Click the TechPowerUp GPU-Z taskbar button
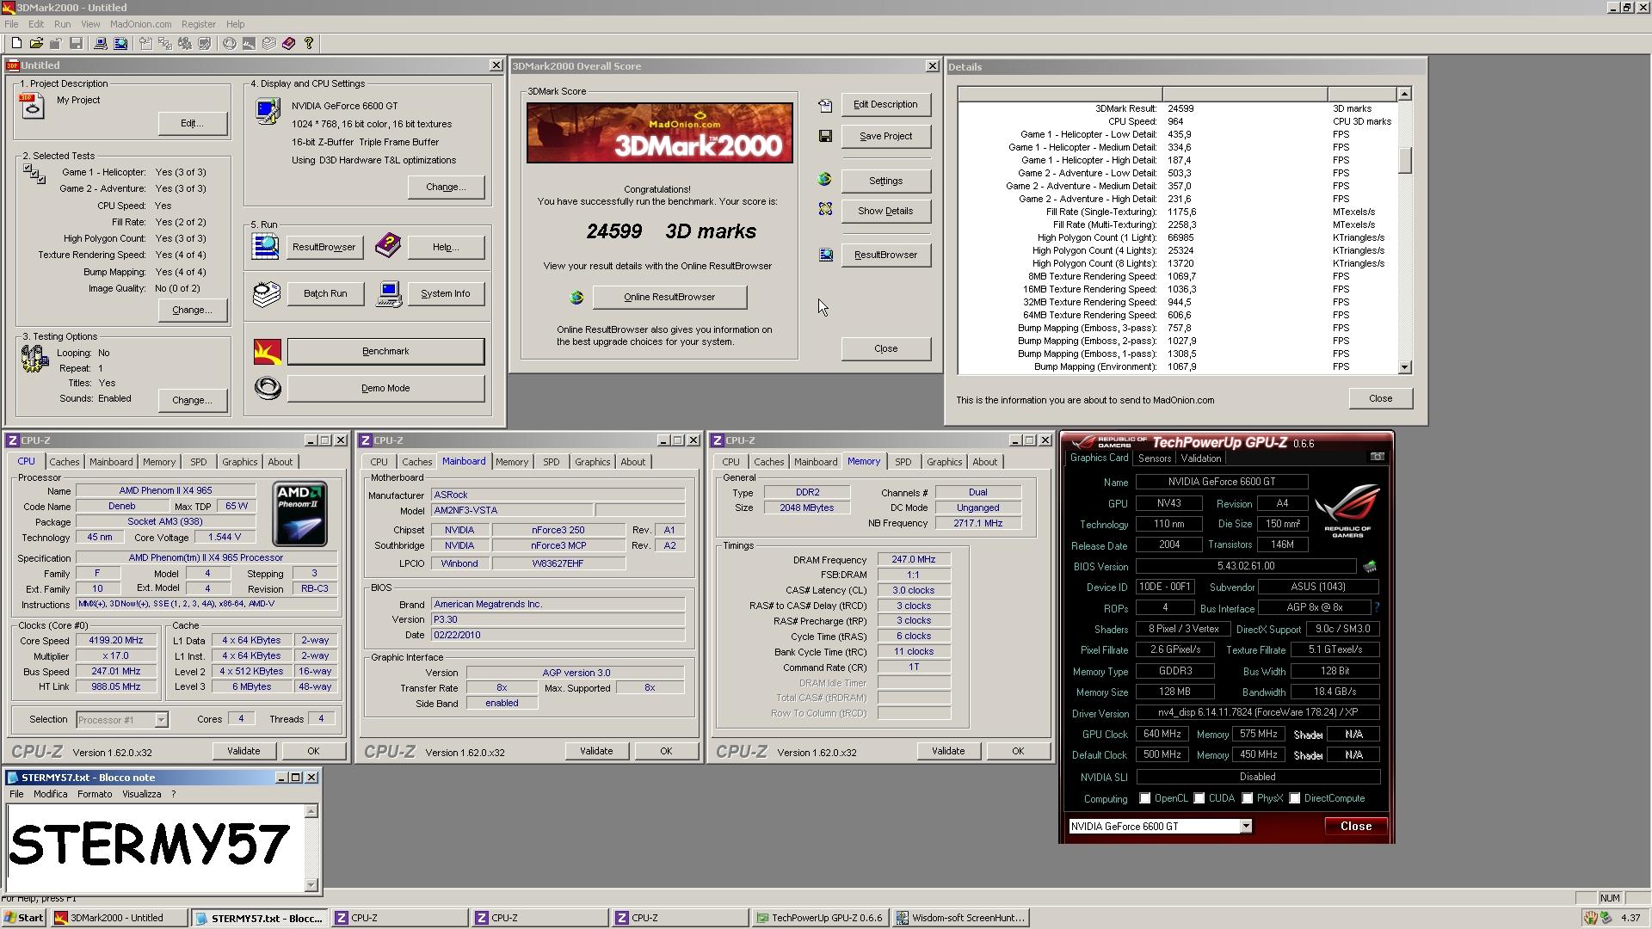 point(819,918)
